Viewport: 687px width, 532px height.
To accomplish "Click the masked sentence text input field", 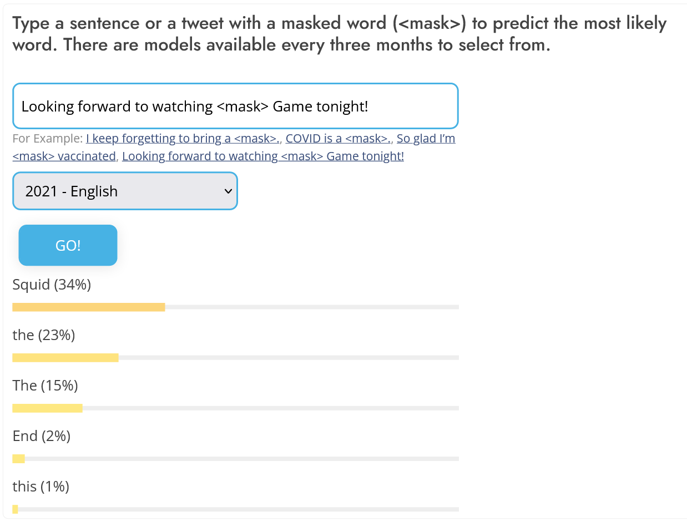I will coord(235,106).
